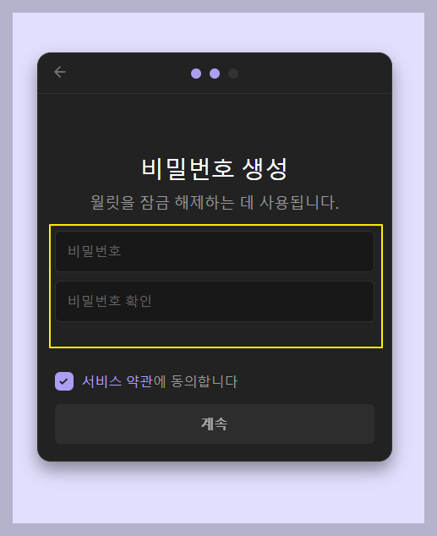Open the 서비스 약관 link
The width and height of the screenshot is (437, 536).
tap(117, 381)
